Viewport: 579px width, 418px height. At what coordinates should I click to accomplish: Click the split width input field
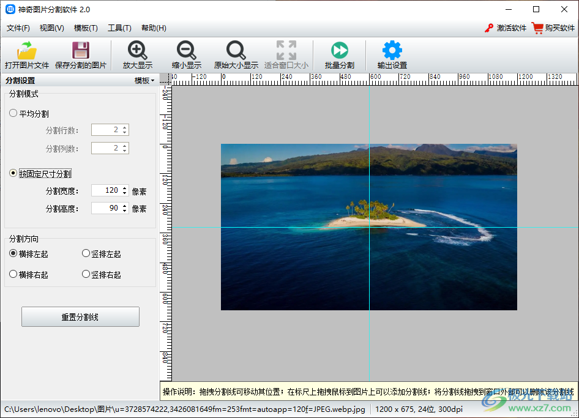pyautogui.click(x=106, y=190)
